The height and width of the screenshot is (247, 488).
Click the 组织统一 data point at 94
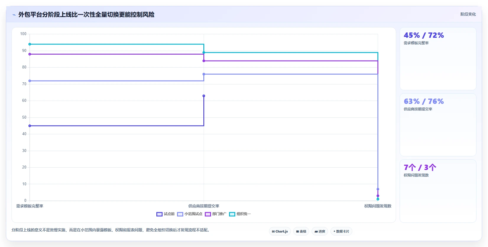30,44
